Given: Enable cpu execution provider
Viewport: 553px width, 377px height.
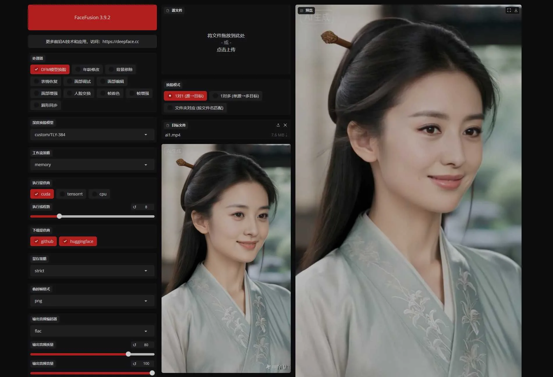Looking at the screenshot, I should [x=99, y=194].
